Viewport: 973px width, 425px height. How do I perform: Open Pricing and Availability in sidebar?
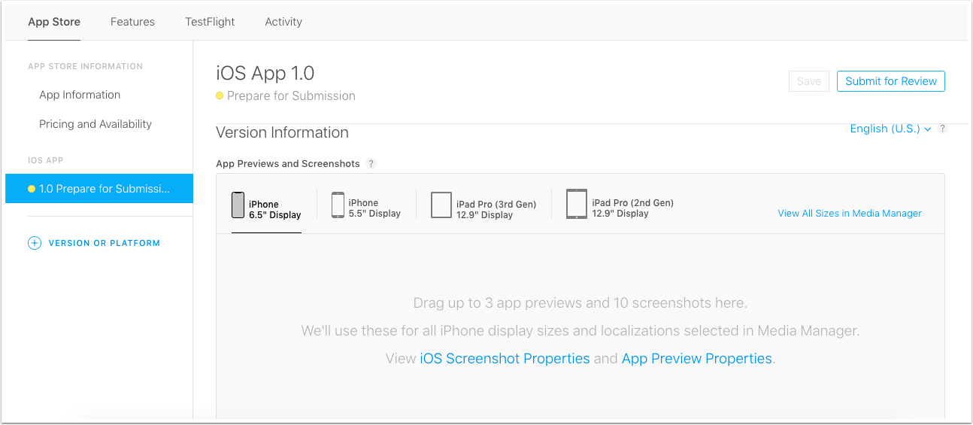coord(95,124)
